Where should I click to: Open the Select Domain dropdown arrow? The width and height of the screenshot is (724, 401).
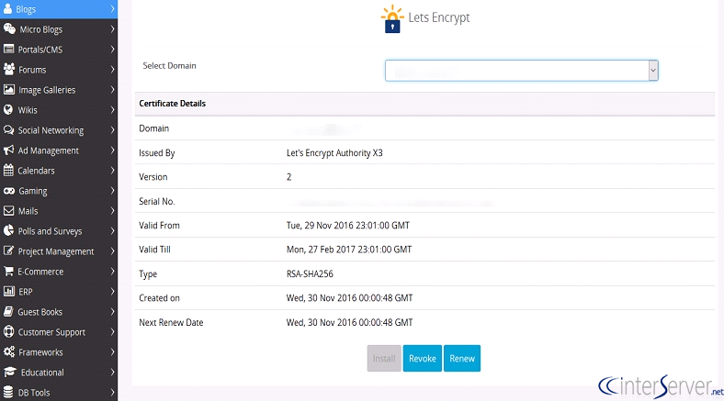coord(653,71)
